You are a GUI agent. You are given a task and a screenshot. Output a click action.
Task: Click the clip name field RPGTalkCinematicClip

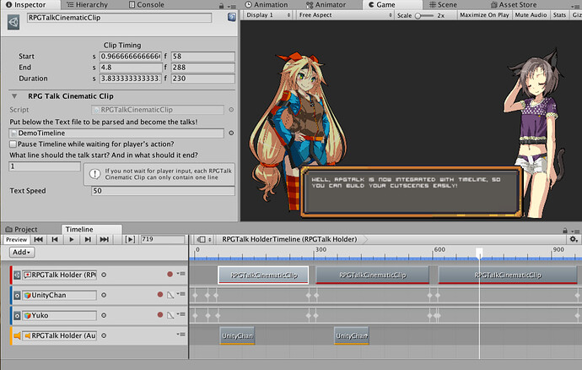tap(119, 18)
